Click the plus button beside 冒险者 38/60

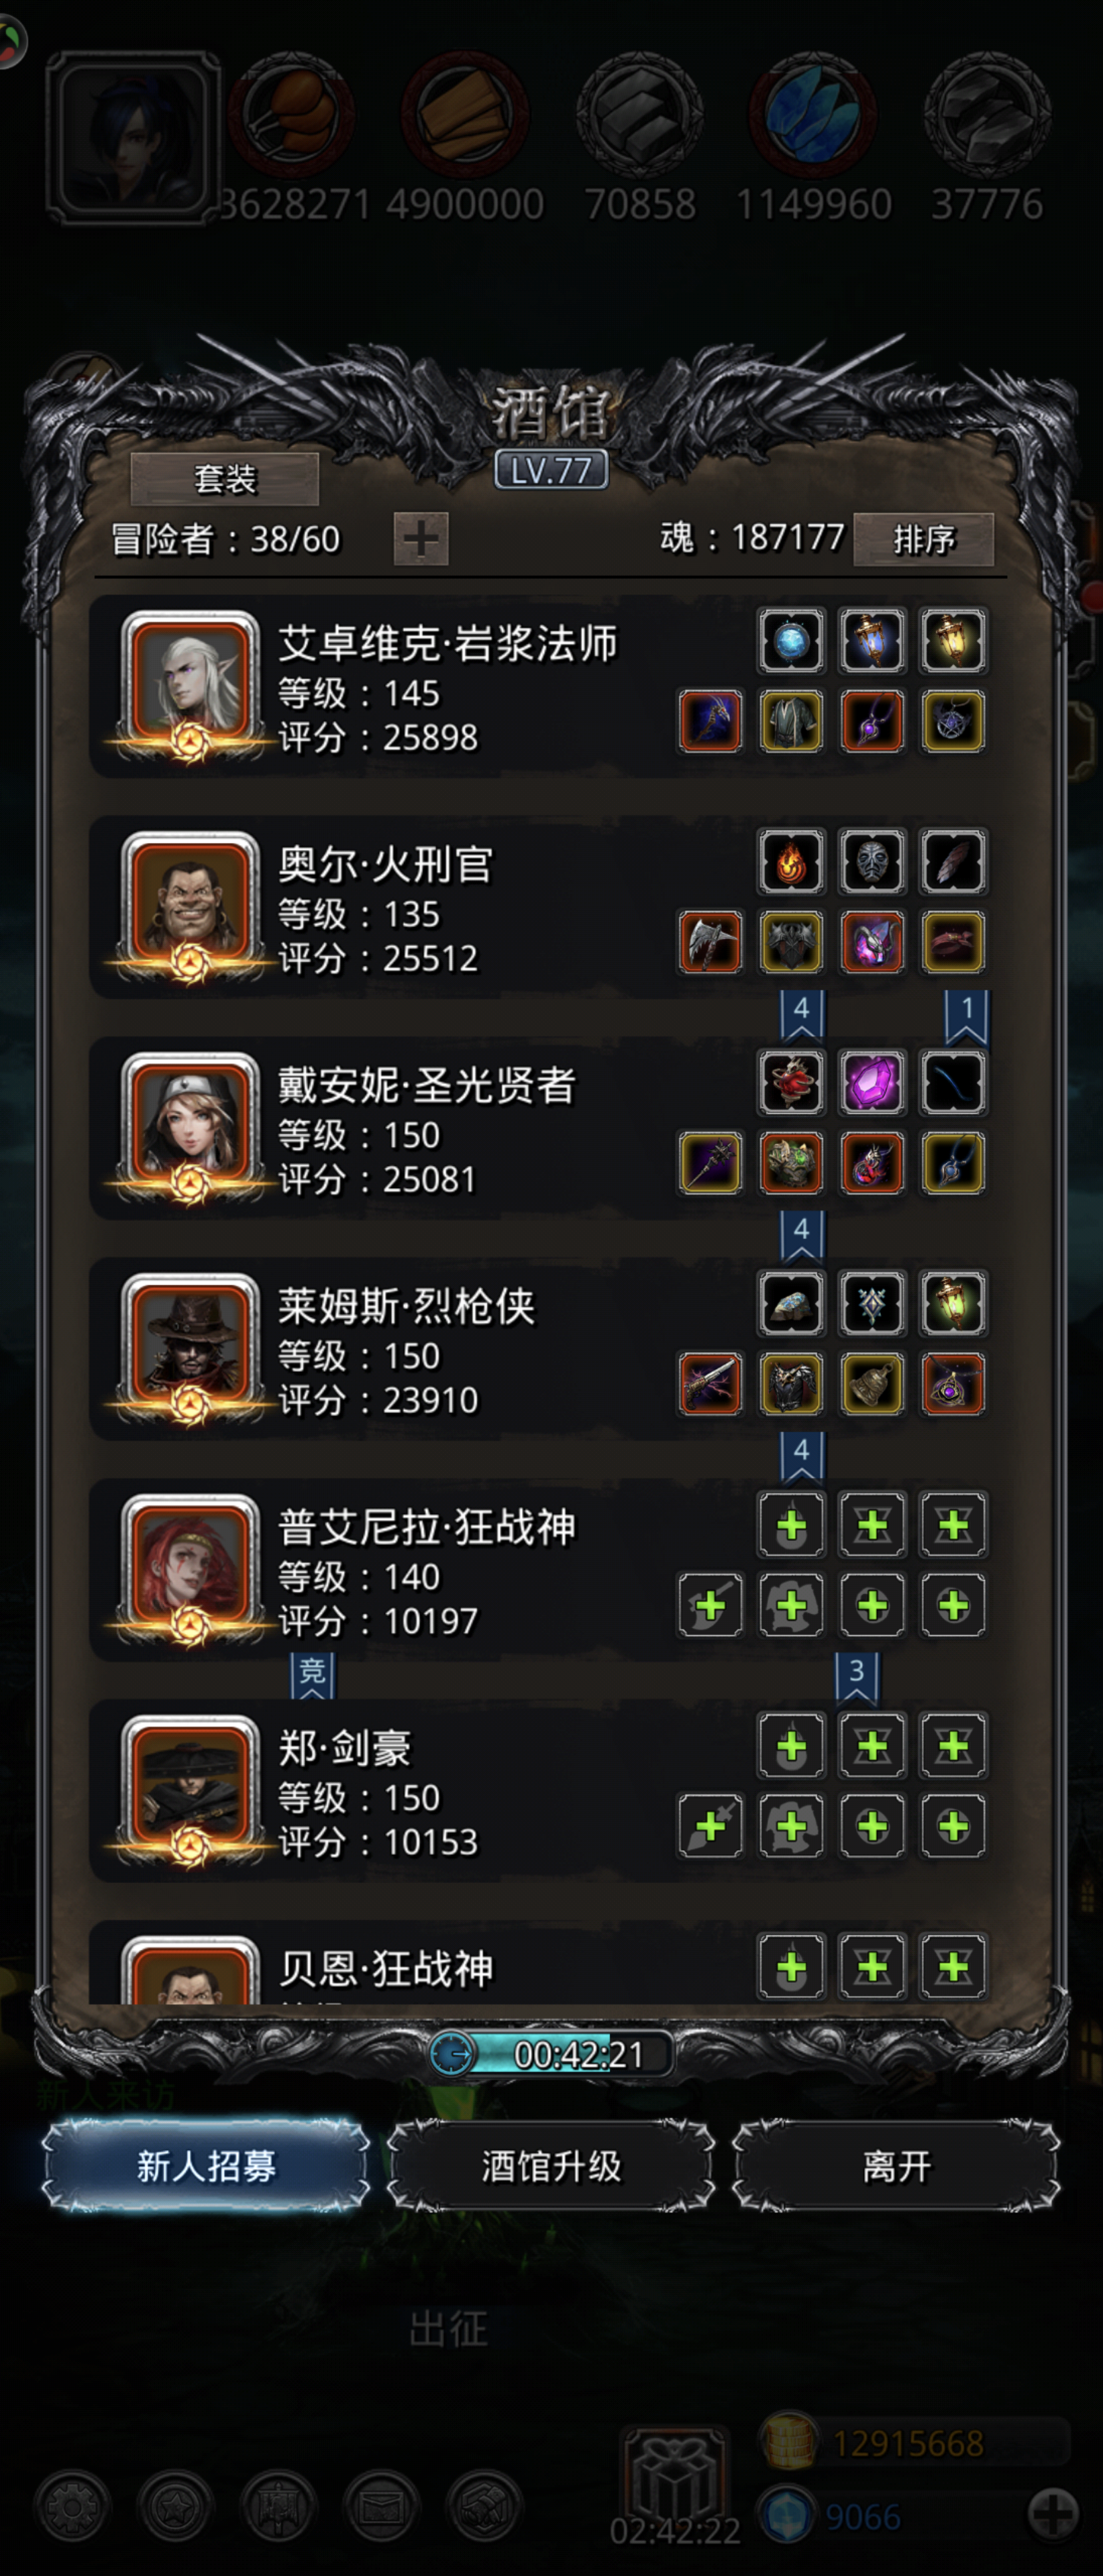421,539
